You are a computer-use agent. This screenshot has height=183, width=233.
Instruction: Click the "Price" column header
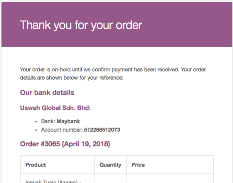click(x=138, y=165)
